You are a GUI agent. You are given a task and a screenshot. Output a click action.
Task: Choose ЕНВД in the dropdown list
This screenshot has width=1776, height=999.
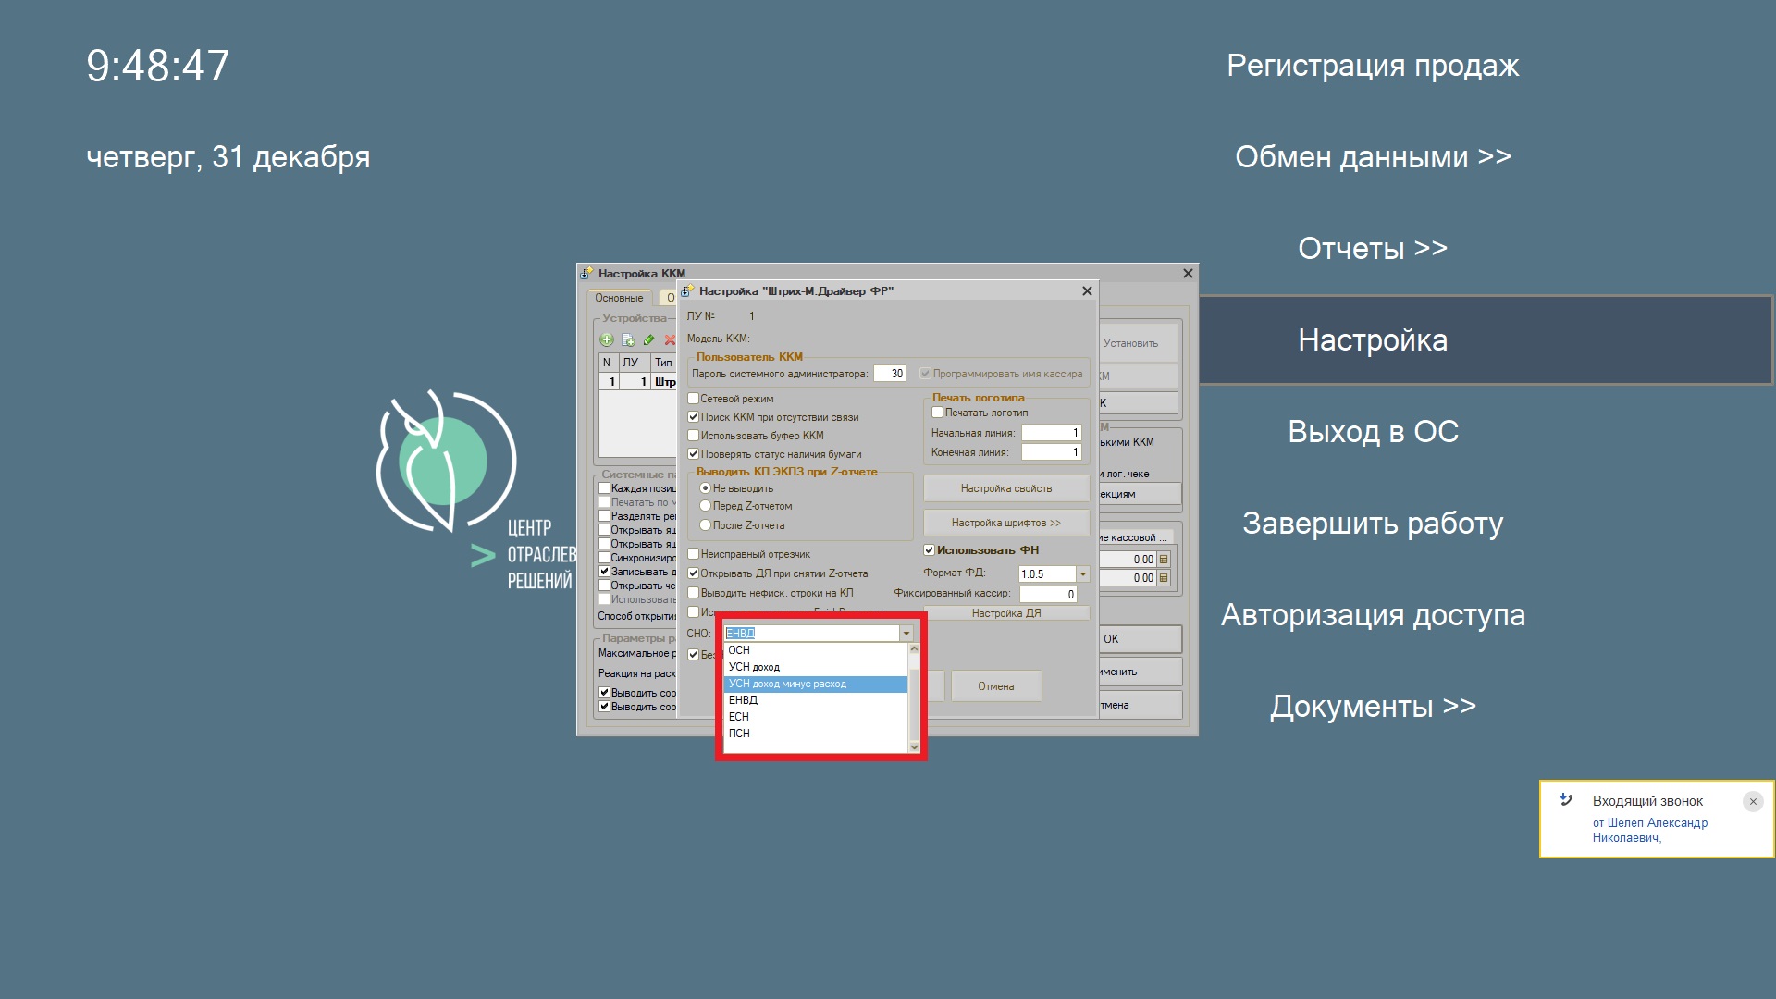815,700
